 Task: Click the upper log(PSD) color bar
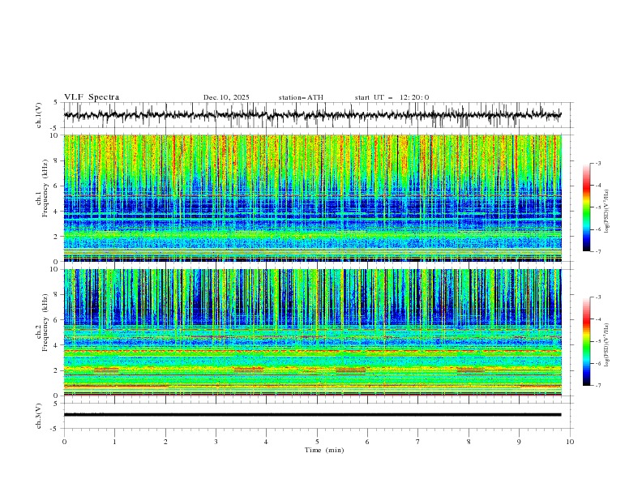pos(587,207)
